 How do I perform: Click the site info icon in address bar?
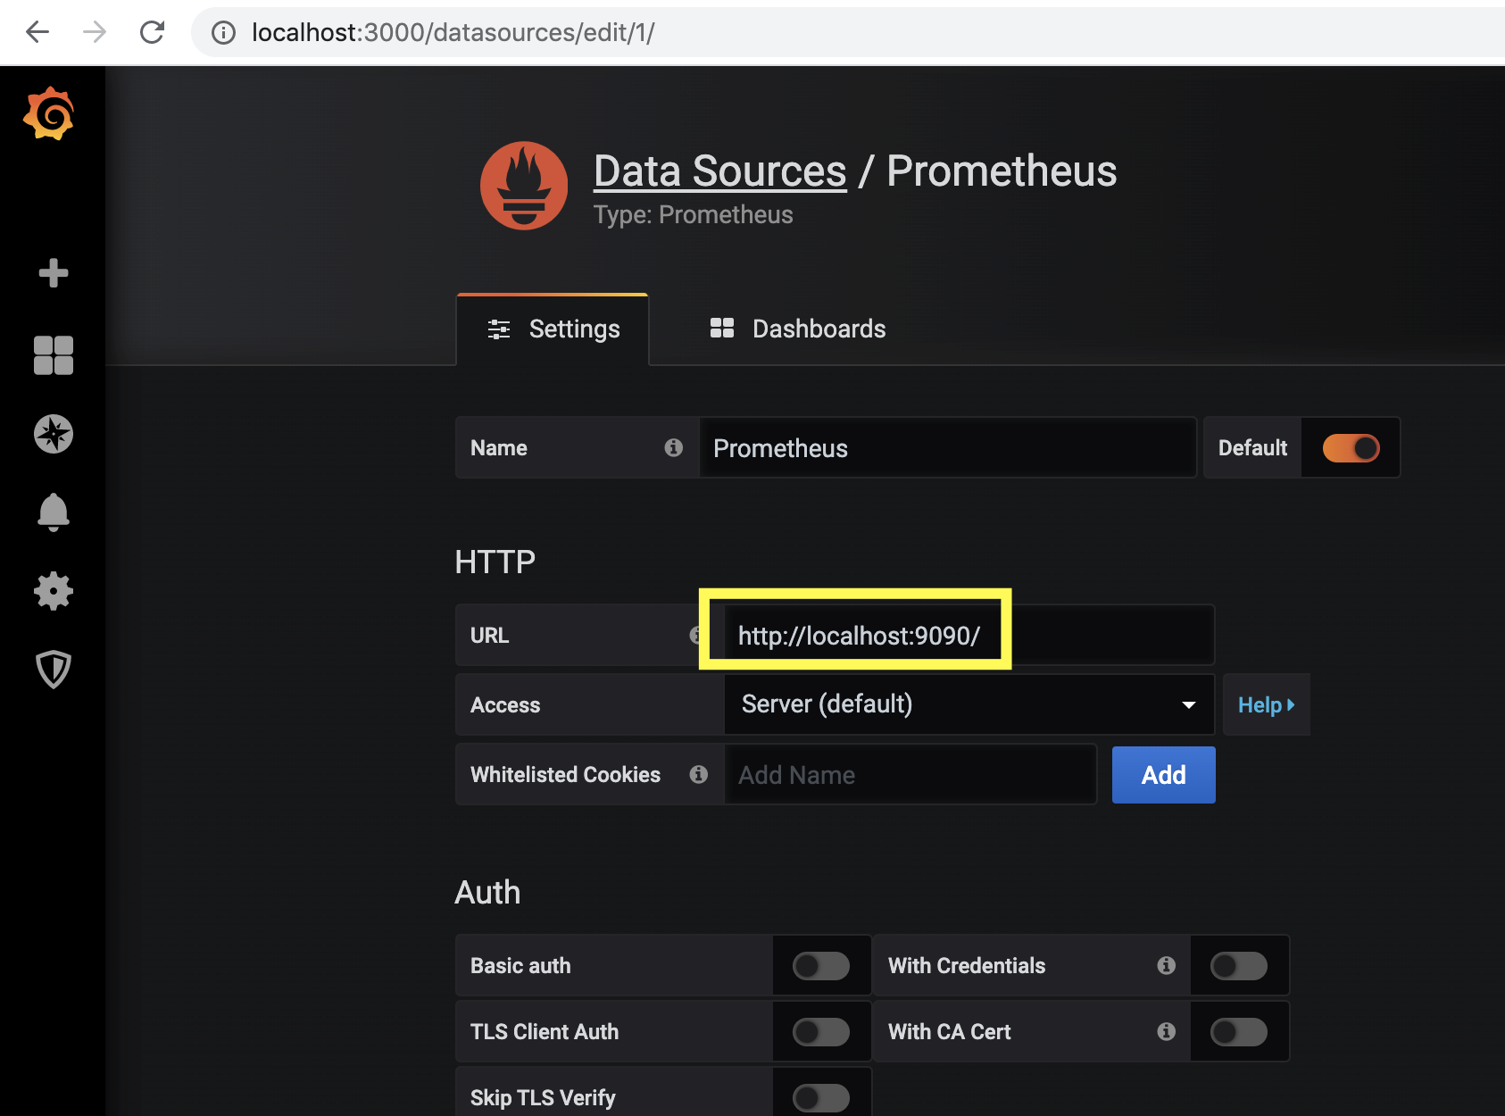[x=223, y=33]
